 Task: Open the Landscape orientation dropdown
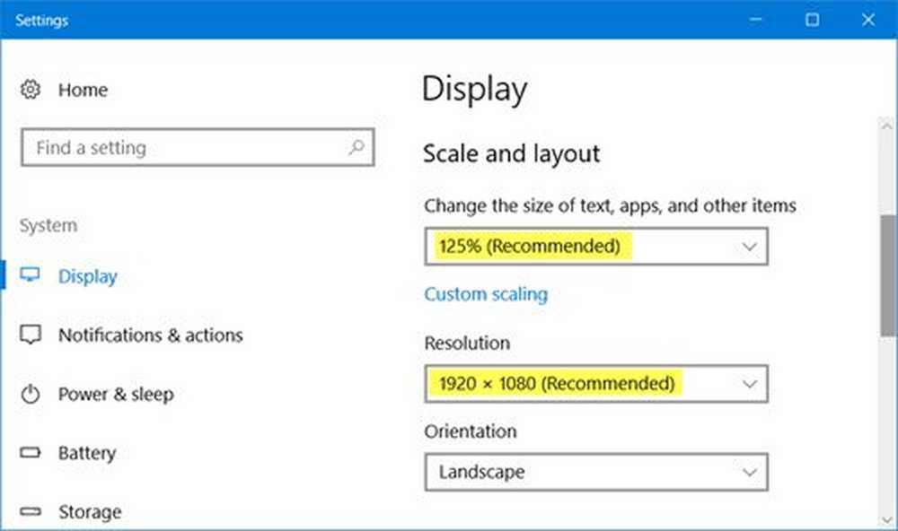click(595, 472)
